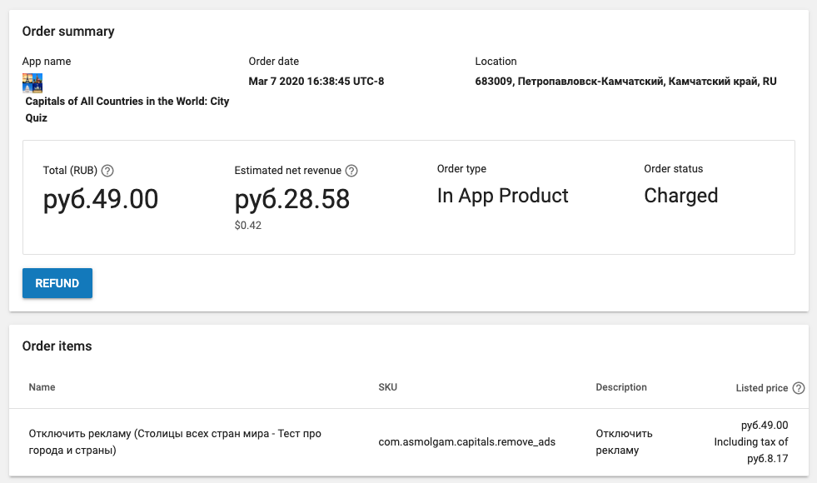
Task: Click the help icon next to Total (RUB)
Action: tap(107, 171)
